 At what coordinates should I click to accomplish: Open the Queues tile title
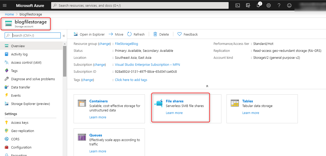[x=96, y=135]
